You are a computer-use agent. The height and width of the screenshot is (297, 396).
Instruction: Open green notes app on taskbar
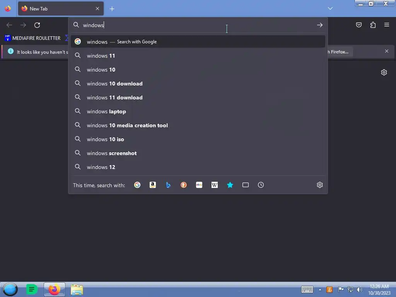click(x=32, y=289)
